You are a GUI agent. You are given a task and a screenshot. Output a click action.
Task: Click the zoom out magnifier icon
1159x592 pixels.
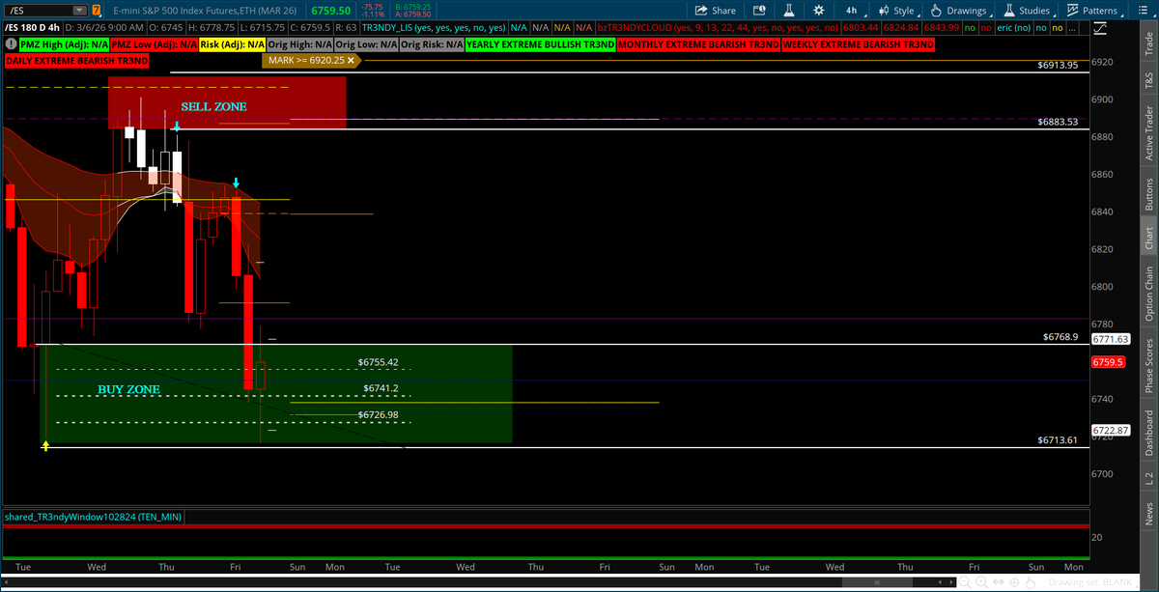click(965, 582)
